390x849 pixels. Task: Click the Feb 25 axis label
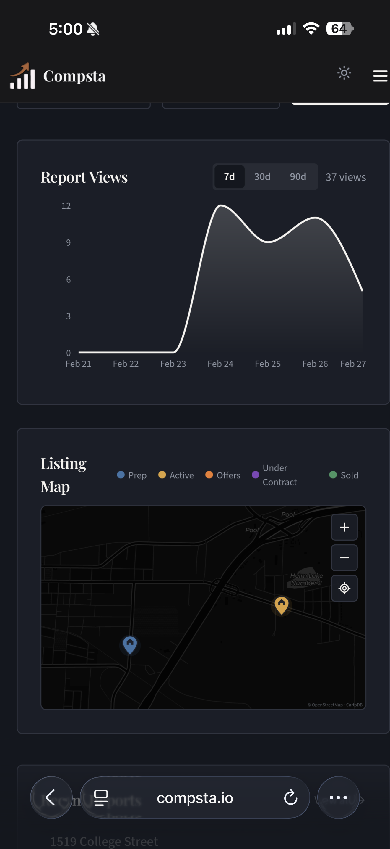coord(268,364)
